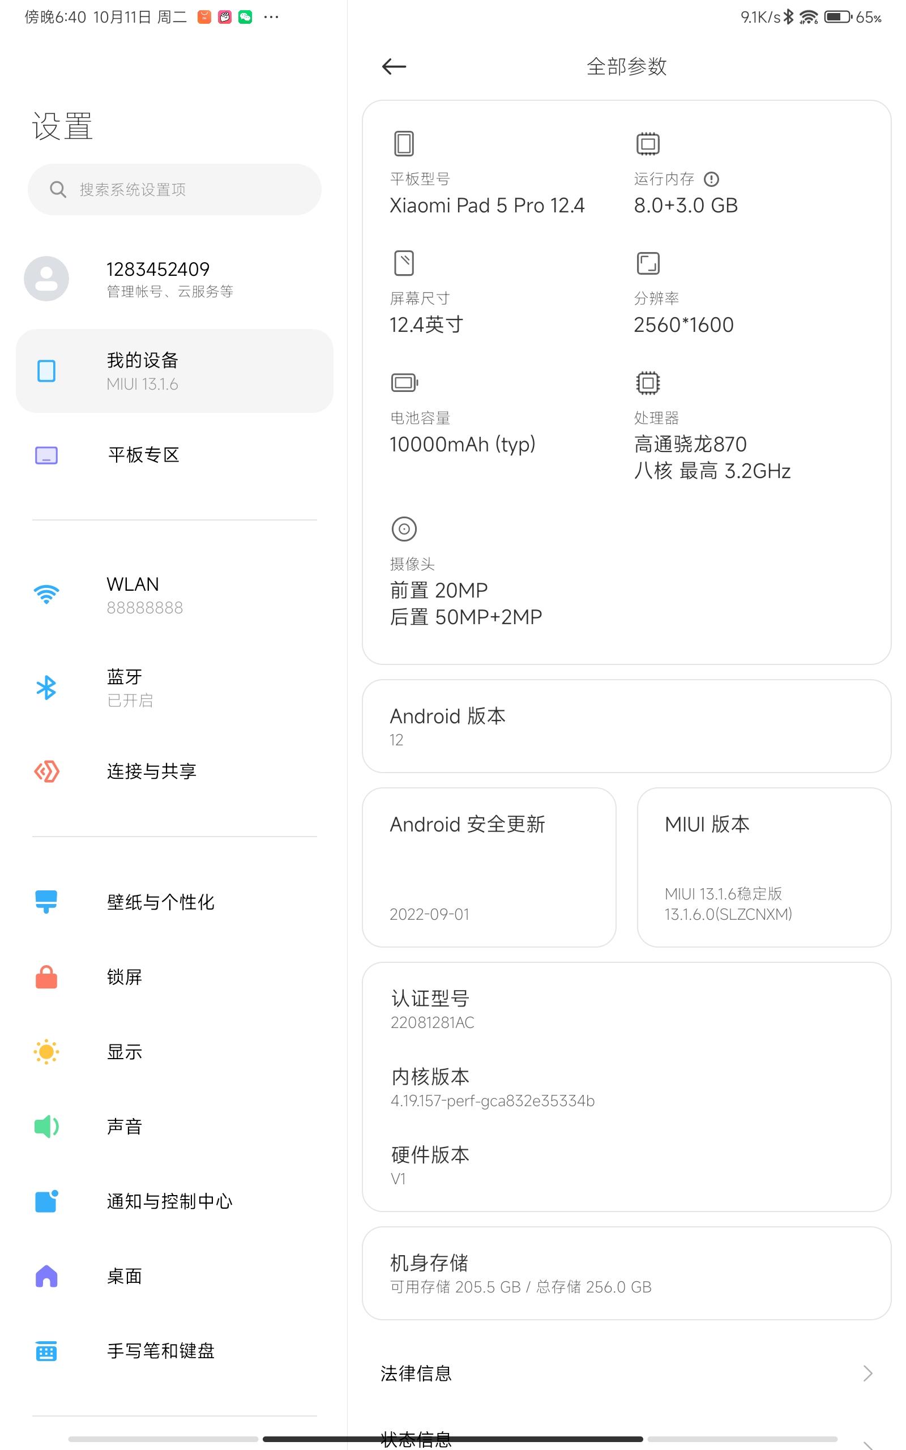Tap the 摄像头 camera lens icon
The height and width of the screenshot is (1450, 906).
404,529
